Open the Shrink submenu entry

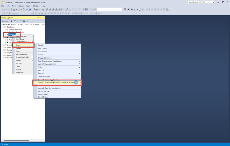pyautogui.click(x=40, y=67)
